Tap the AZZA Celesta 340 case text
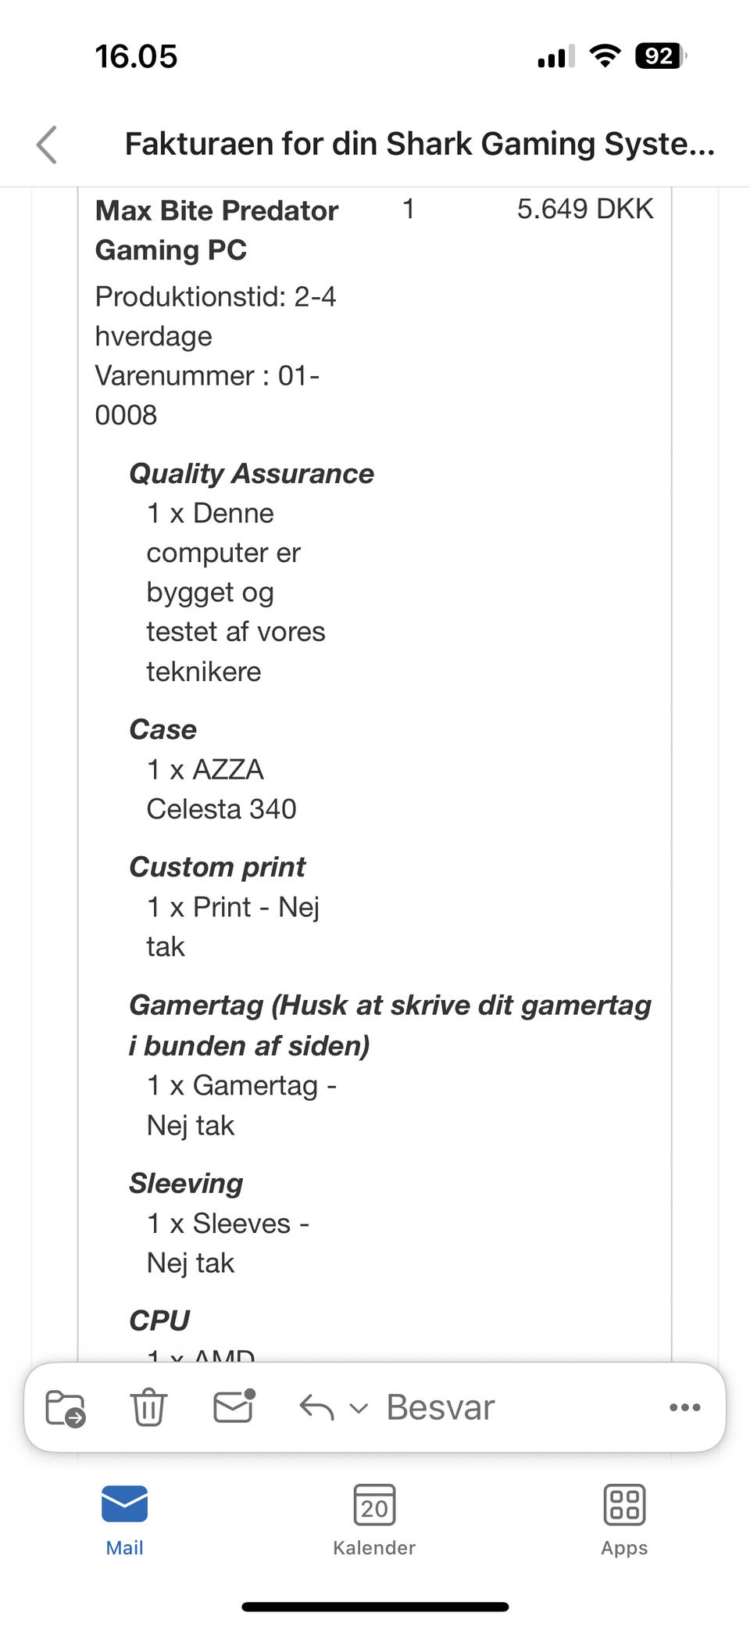Screen dimensions: 750x1627 click(221, 789)
